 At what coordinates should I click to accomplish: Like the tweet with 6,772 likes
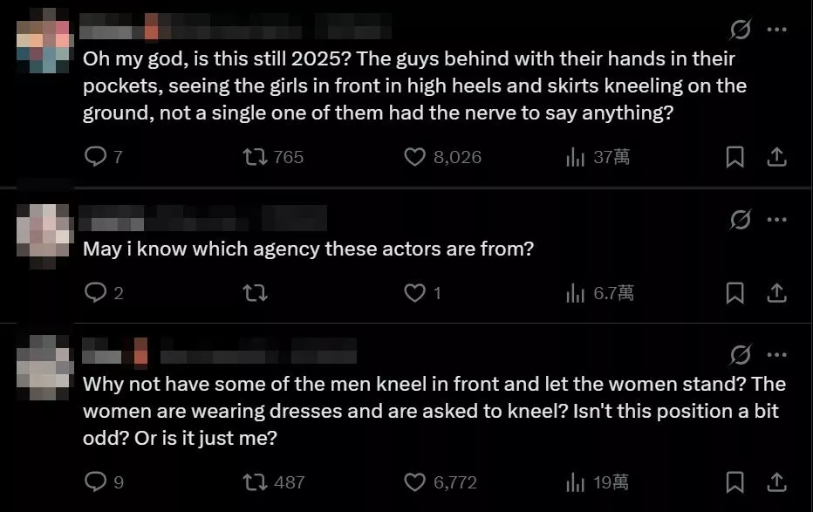[x=441, y=482]
